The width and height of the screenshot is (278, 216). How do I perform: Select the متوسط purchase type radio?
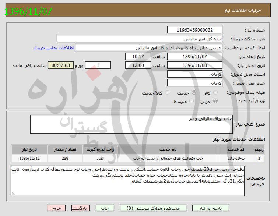[191, 101]
